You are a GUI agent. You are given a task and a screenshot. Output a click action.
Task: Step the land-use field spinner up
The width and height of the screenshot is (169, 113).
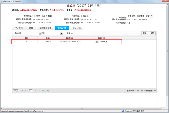tap(152, 15)
